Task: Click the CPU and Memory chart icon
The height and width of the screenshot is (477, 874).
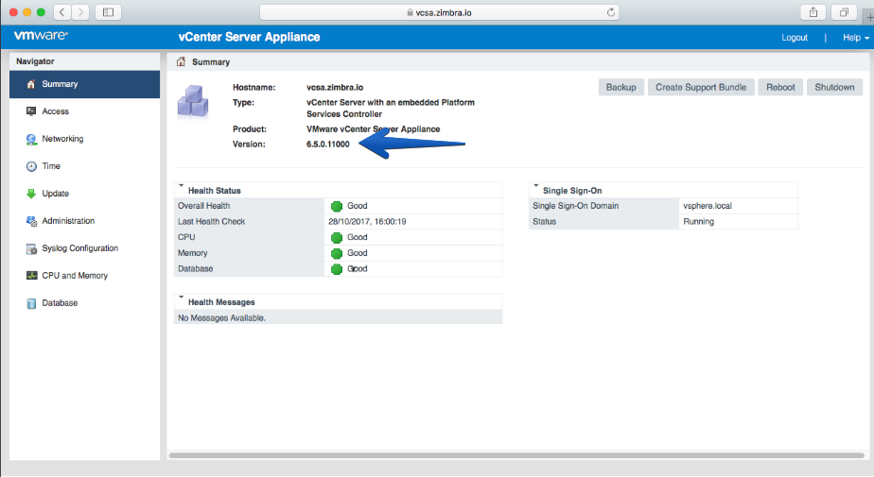Action: 31,276
